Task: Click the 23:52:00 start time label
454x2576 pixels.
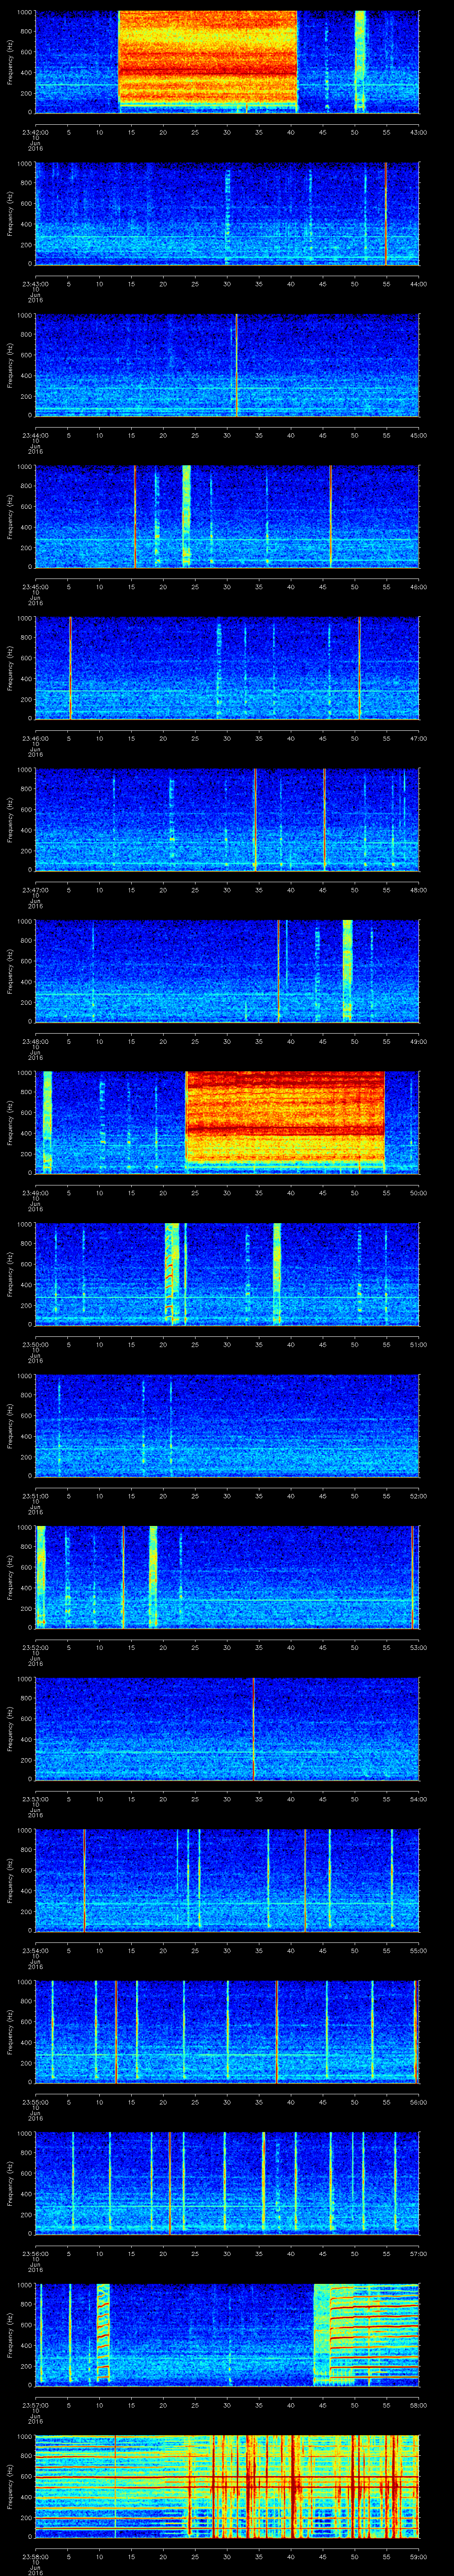Action: click(36, 1647)
